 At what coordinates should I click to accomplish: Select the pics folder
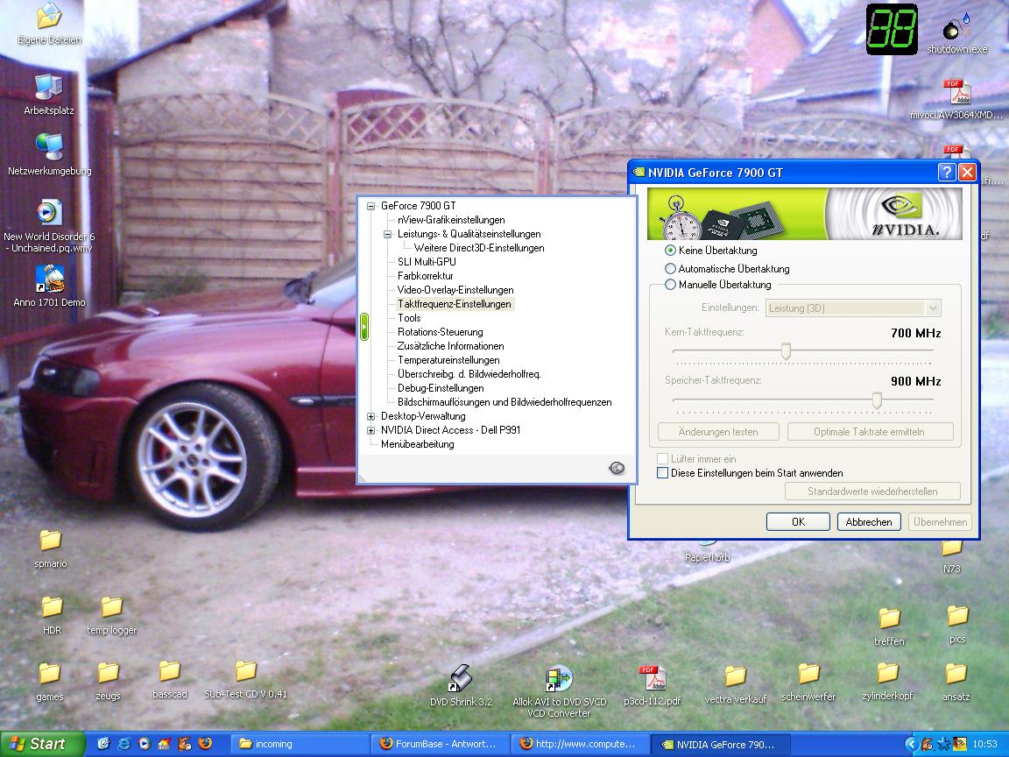pyautogui.click(x=956, y=625)
